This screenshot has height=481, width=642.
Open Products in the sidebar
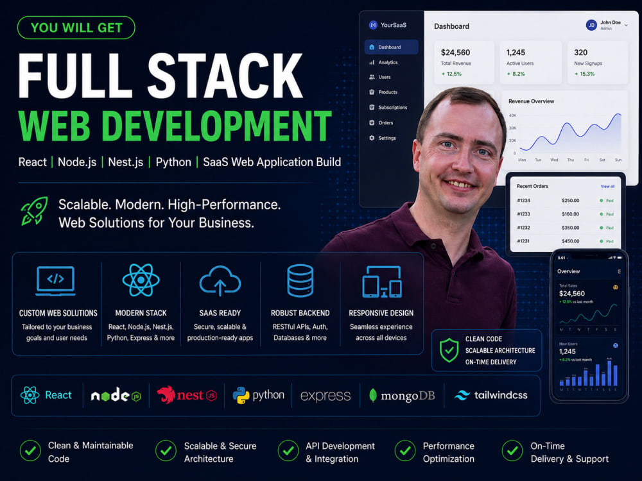[x=383, y=92]
